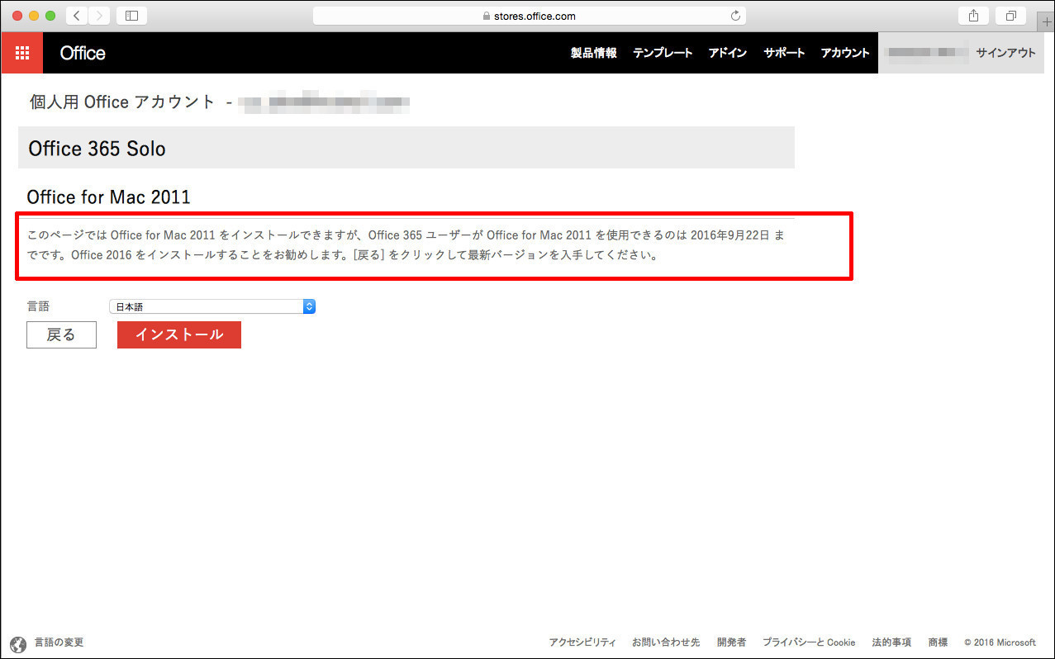
Task: Click the Office 365 Solo heading
Action: point(97,149)
